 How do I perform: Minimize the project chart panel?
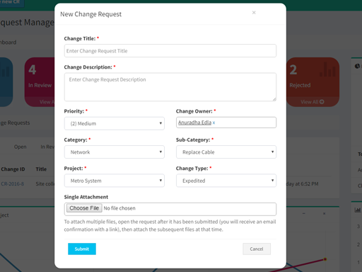pos(304,213)
